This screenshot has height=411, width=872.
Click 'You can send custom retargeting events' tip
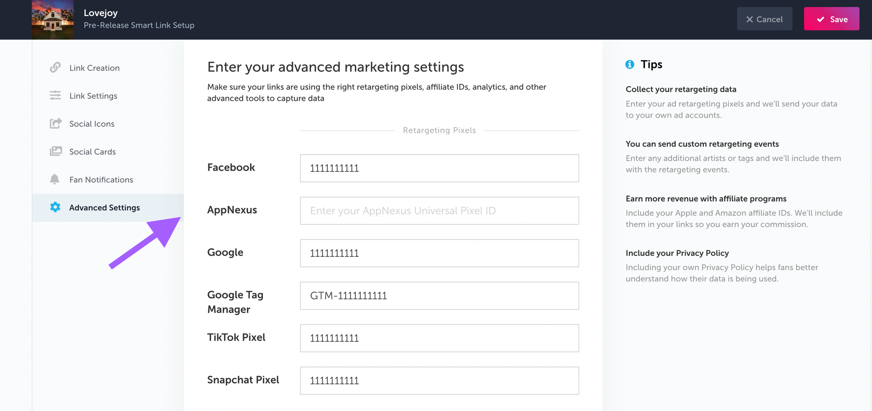pos(702,144)
